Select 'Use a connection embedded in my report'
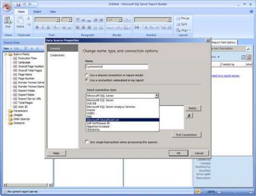Screen dimensions: 256x196 87,80
